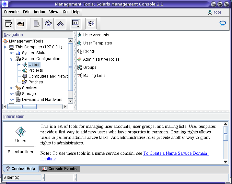Screen dimensions: 232x184
Task: Click Information pane scroll down arrow
Action: tap(226, 162)
